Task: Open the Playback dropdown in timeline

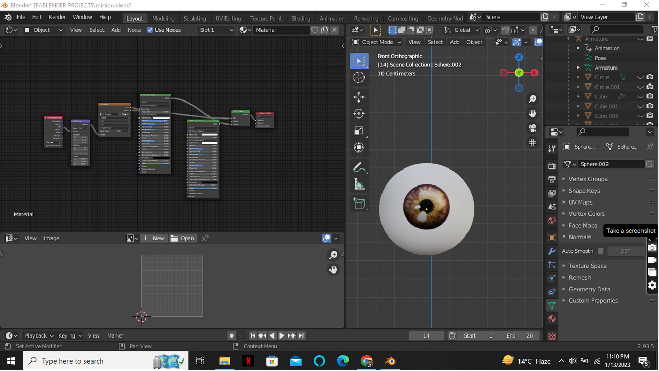Action: (39, 335)
